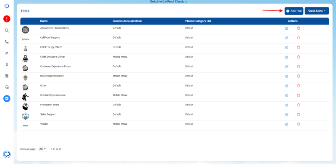Edit the Production Team title

pyautogui.click(x=287, y=105)
